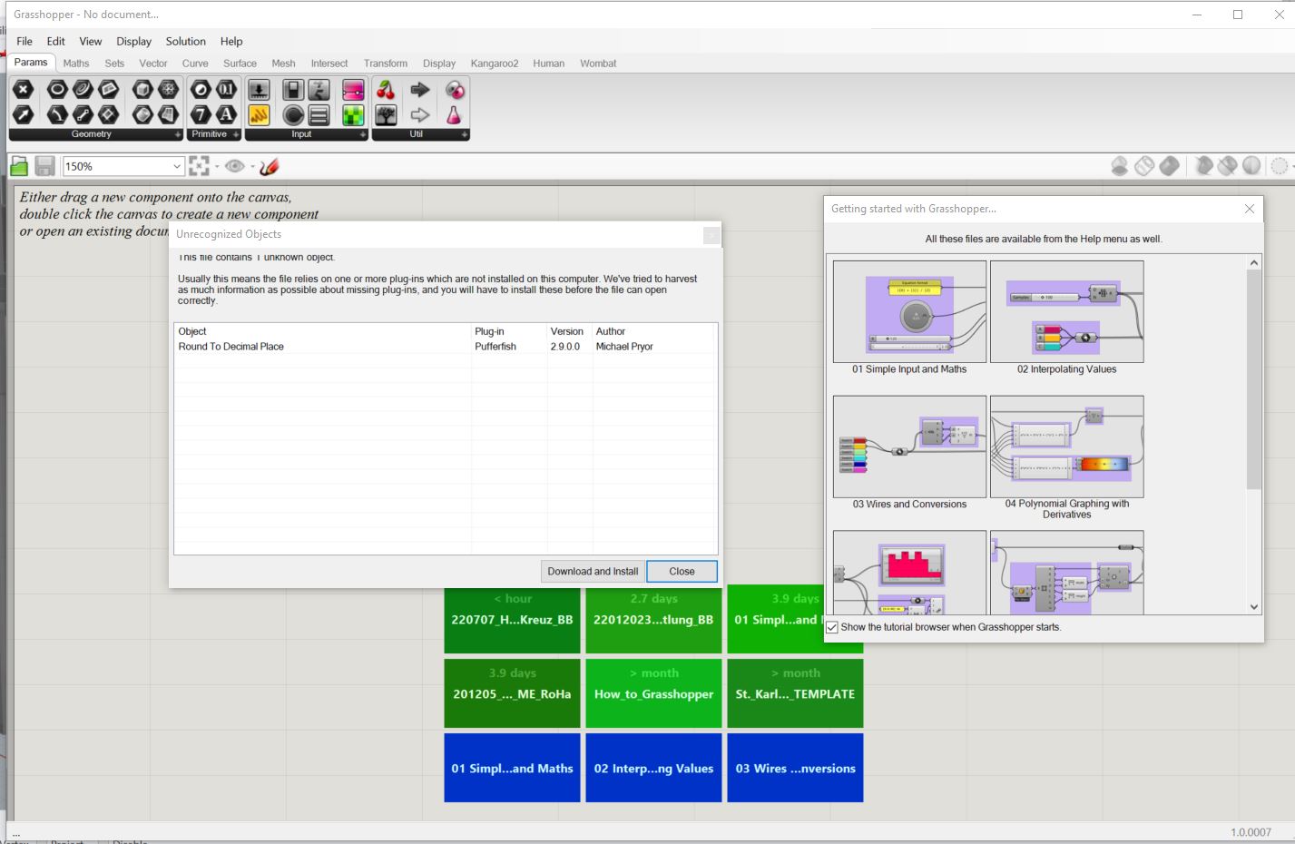Open the Solution menu

[186, 41]
